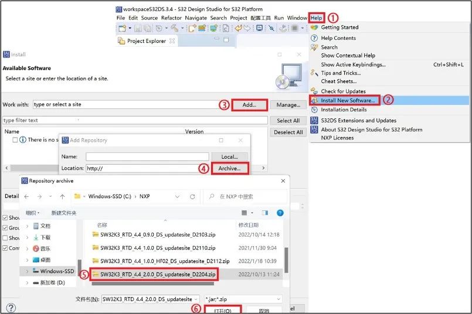Click the Build hammer icon in the toolbar
This screenshot has width=472, height=314.
tap(175, 28)
